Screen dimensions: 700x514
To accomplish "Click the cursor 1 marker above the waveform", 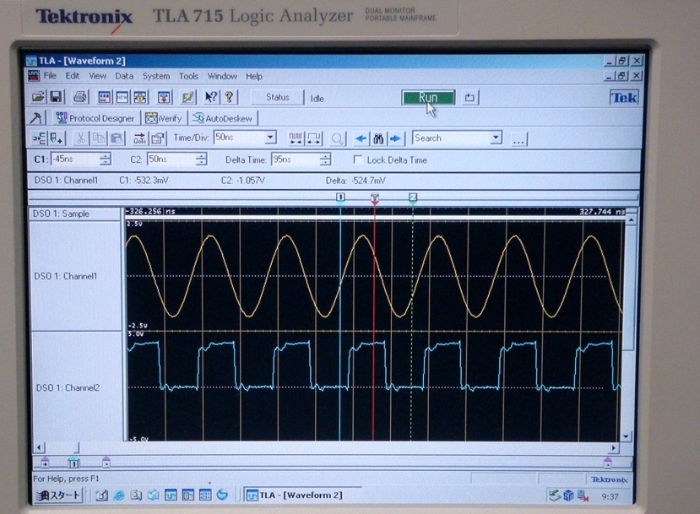I will coord(340,198).
